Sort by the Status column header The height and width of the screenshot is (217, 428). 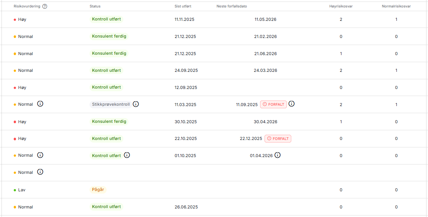click(95, 6)
